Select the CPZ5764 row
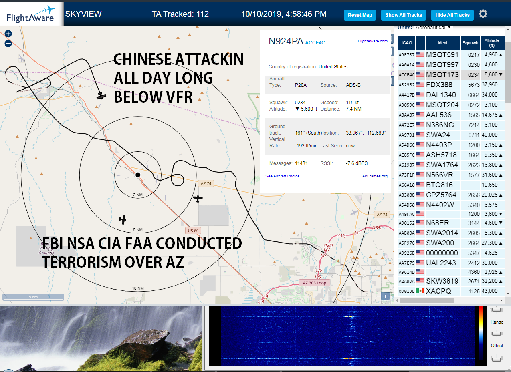511x372 pixels. pos(450,195)
